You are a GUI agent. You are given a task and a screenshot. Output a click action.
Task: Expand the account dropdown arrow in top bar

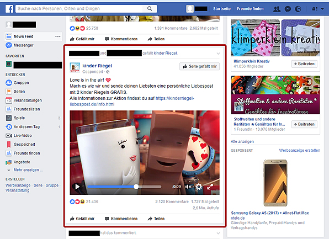click(x=322, y=9)
